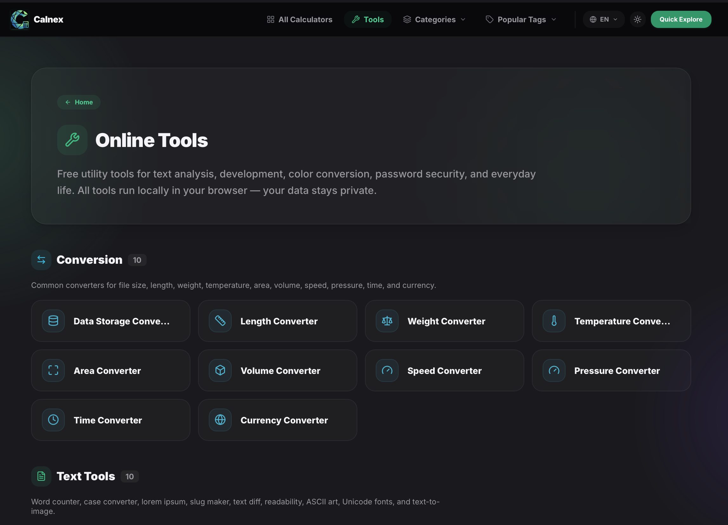Click the 'Word counter, case converter' description
This screenshot has width=728, height=525.
point(235,506)
